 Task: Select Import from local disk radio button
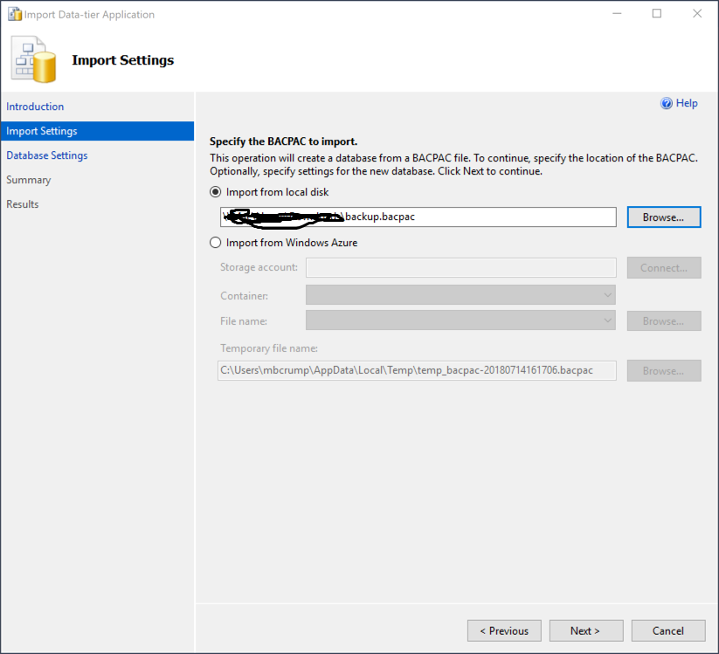tap(216, 192)
